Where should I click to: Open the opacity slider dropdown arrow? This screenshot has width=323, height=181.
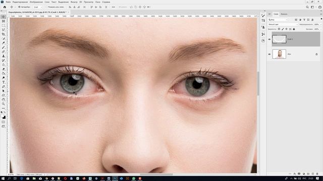pos(321,25)
